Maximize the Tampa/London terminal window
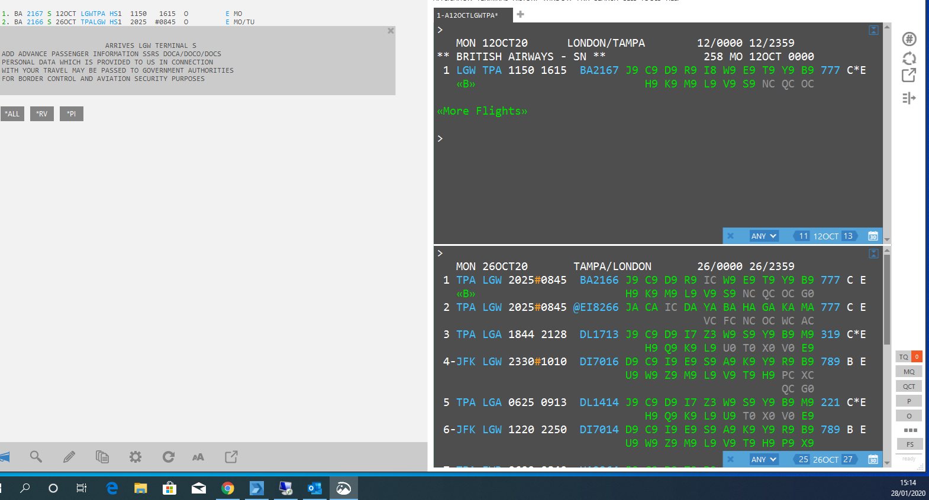This screenshot has height=500, width=929. tap(874, 254)
